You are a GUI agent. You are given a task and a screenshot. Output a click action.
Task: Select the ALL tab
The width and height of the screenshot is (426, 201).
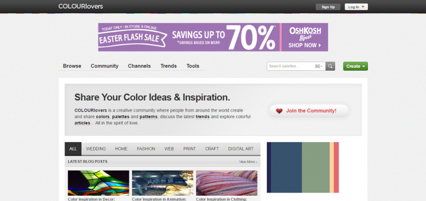click(73, 149)
